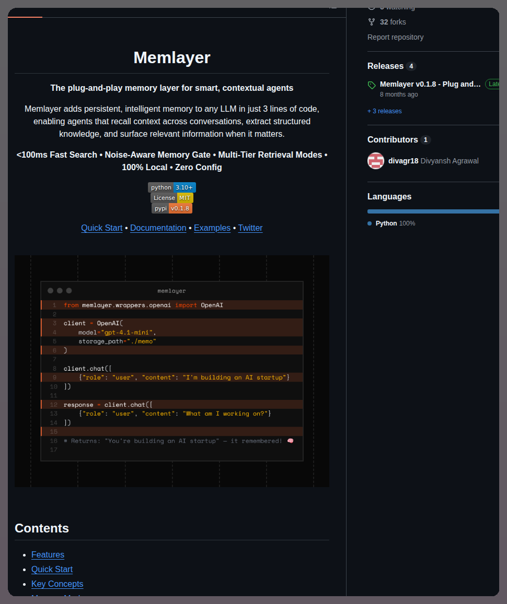Click the Latest label on the release
Screen dimensions: 507x604
(x=492, y=84)
